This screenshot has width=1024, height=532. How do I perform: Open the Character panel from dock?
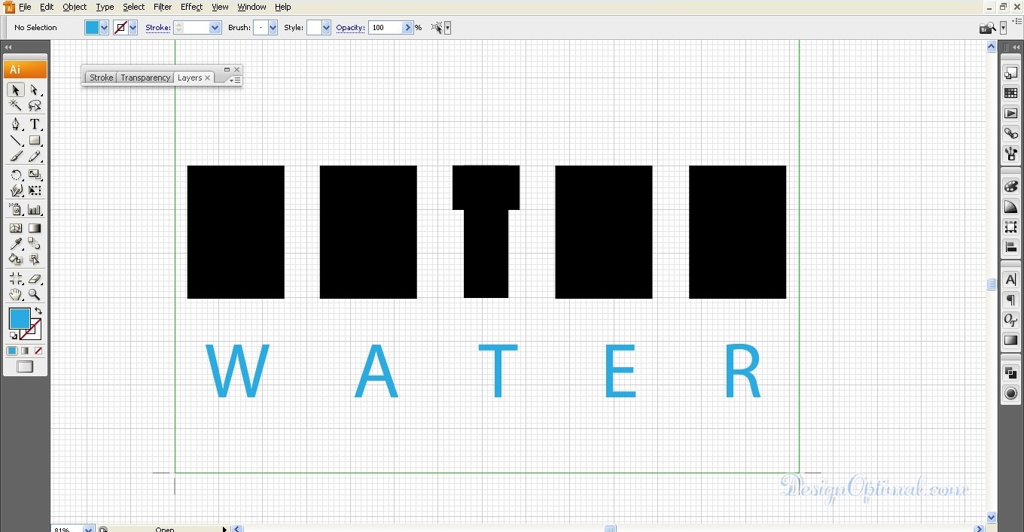1010,280
